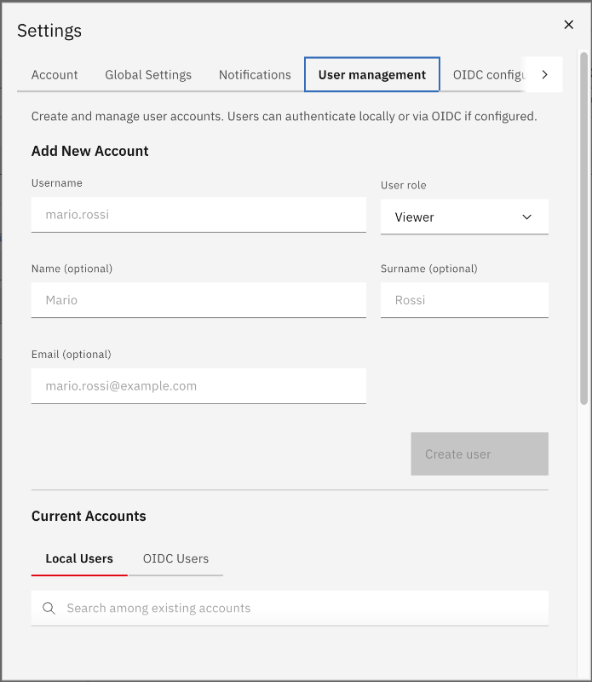The width and height of the screenshot is (592, 682).
Task: Click the Email (optional) label
Action: 72,355
